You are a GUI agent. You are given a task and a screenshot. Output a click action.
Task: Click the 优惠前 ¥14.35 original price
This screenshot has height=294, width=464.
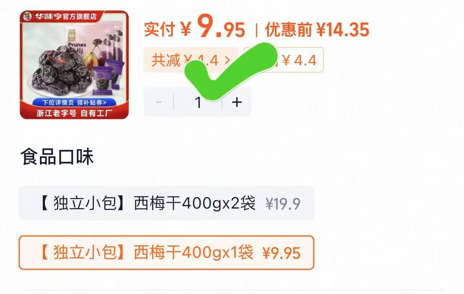(317, 29)
